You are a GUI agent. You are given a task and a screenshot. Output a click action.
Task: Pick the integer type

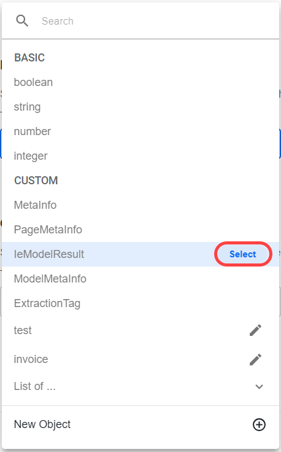click(x=140, y=156)
